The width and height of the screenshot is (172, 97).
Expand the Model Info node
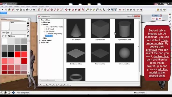click(x=40, y=43)
